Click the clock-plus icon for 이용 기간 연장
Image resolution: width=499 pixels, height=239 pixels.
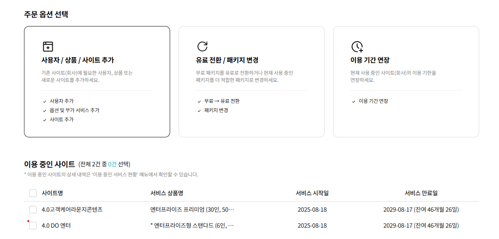pyautogui.click(x=357, y=47)
